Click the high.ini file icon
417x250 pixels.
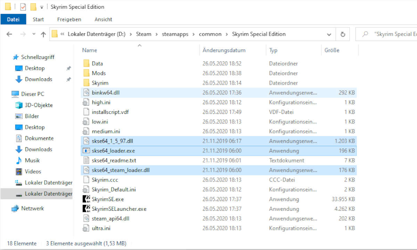(86, 102)
